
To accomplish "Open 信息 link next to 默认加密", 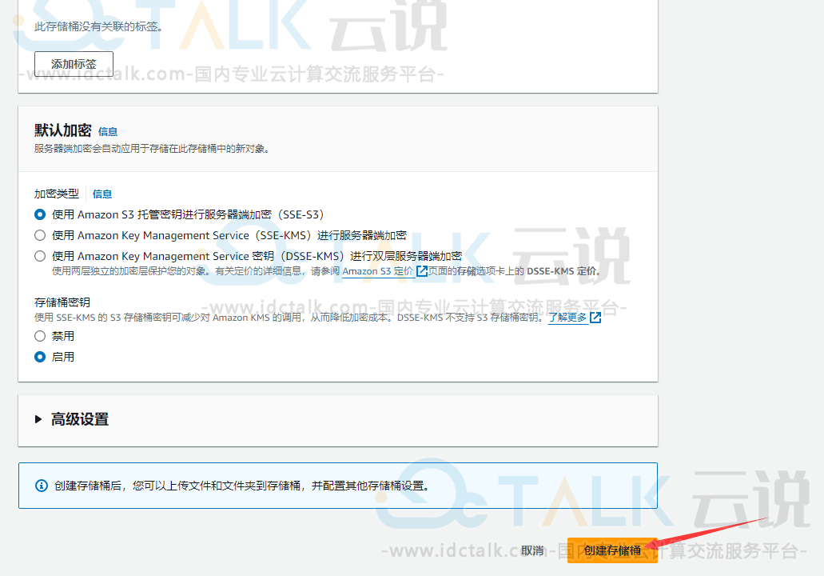I will [108, 131].
